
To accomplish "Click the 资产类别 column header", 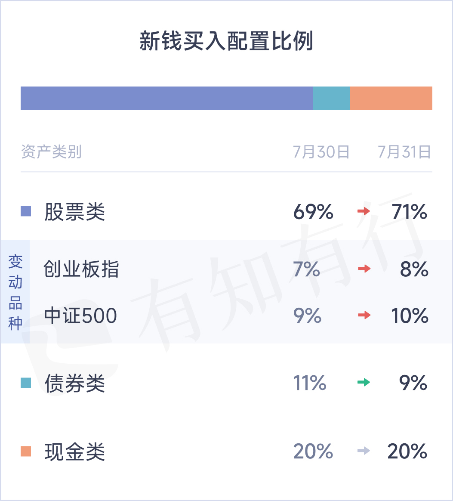I will pos(52,152).
